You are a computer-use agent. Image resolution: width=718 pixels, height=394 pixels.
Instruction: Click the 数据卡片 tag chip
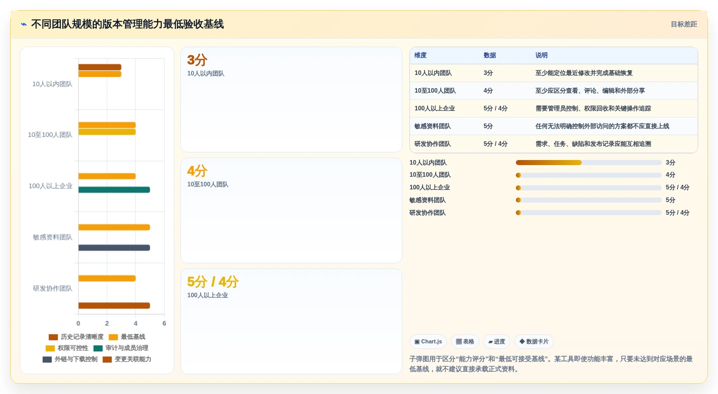point(534,342)
